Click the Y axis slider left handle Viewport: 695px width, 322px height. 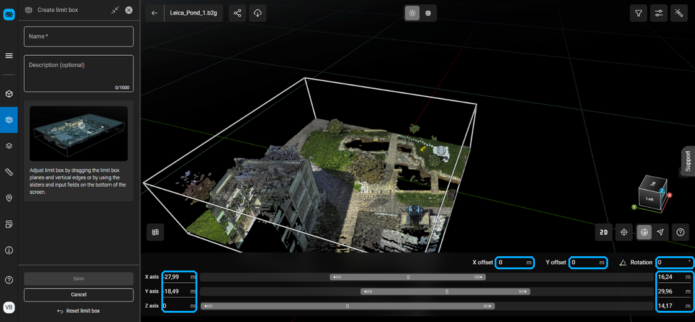point(368,292)
